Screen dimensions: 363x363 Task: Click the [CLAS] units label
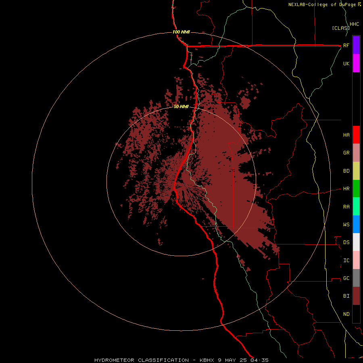click(x=341, y=28)
